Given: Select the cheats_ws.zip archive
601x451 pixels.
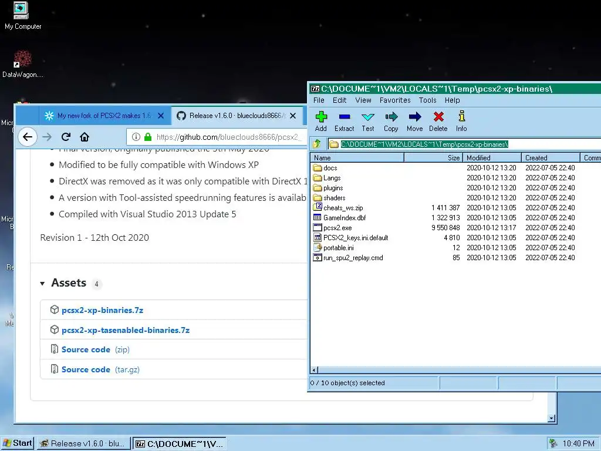Looking at the screenshot, I should (338, 207).
